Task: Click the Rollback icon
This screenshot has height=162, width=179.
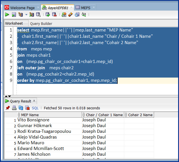Action: tap(54, 15)
